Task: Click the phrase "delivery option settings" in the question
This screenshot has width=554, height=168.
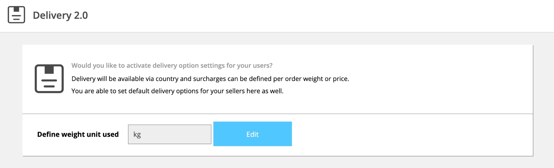Action: (189, 65)
